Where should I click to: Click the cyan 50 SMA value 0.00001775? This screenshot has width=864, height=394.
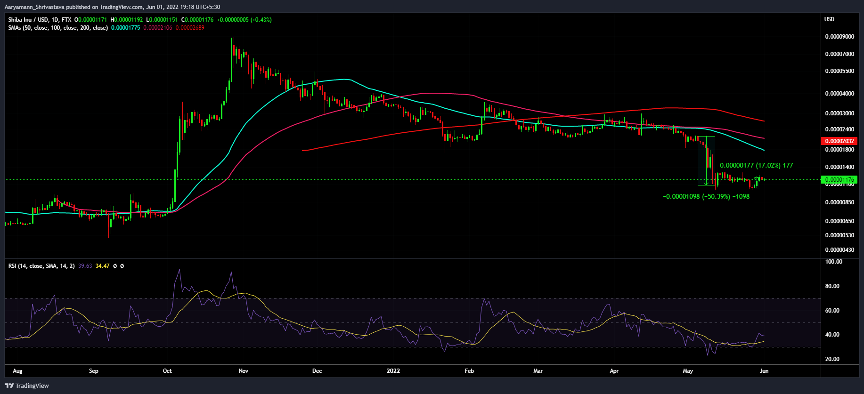[125, 28]
